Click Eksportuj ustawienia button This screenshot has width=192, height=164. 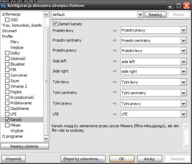coord(83,159)
